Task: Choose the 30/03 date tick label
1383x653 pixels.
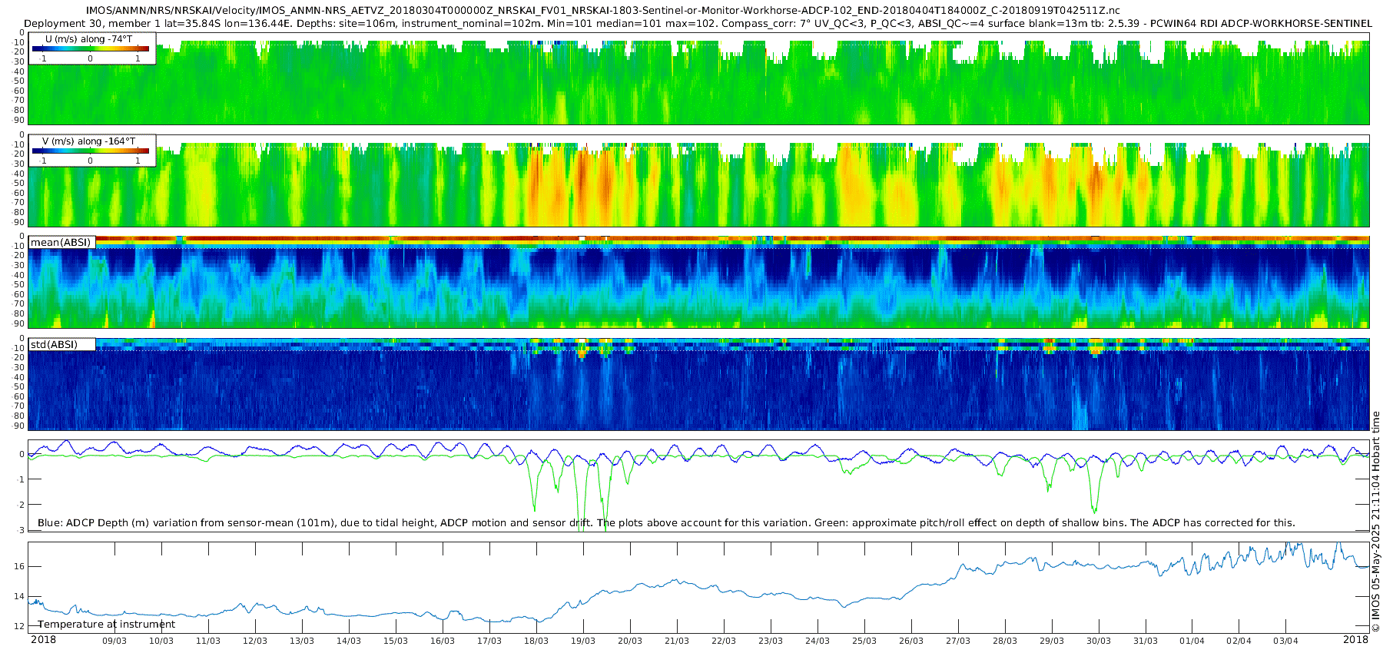Action: pos(1099,641)
